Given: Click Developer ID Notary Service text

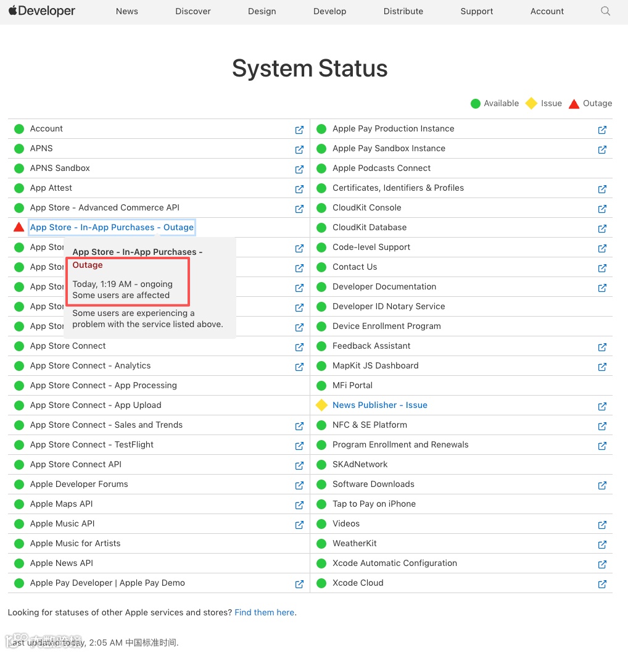Looking at the screenshot, I should point(388,306).
